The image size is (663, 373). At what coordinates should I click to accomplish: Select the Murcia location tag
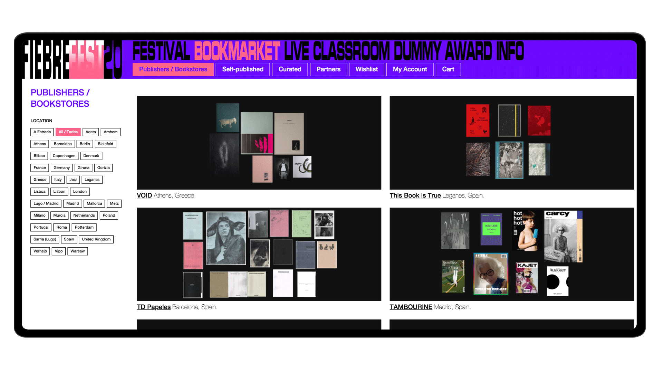coord(59,216)
